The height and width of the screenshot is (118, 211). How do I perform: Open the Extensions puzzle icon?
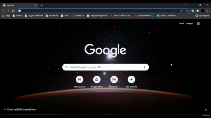197,11
